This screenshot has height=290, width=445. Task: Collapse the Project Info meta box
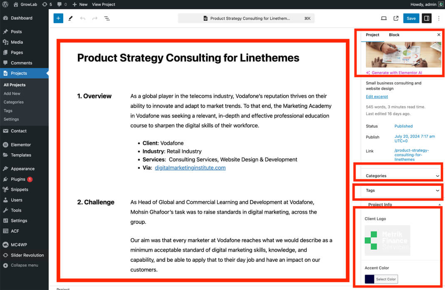(x=440, y=204)
